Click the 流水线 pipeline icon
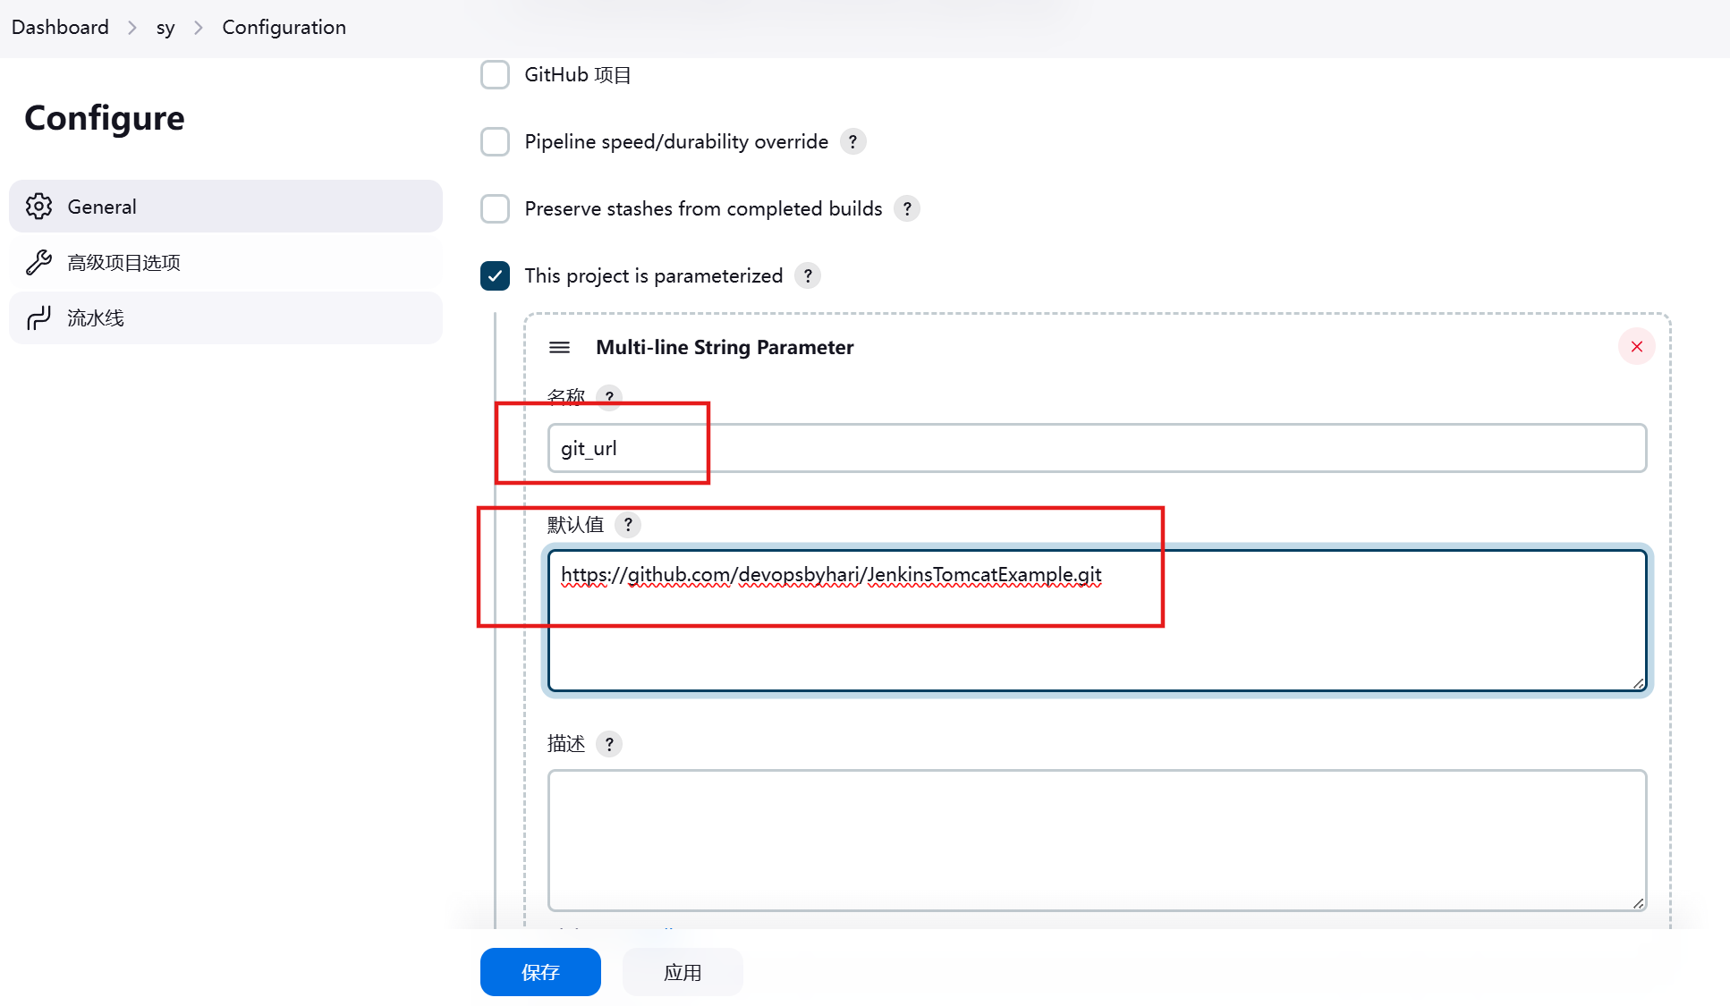The width and height of the screenshot is (1730, 1006). point(38,318)
